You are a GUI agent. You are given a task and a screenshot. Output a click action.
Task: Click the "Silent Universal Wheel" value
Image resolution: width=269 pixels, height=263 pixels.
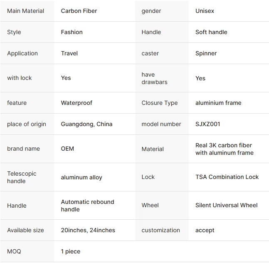point(226,205)
